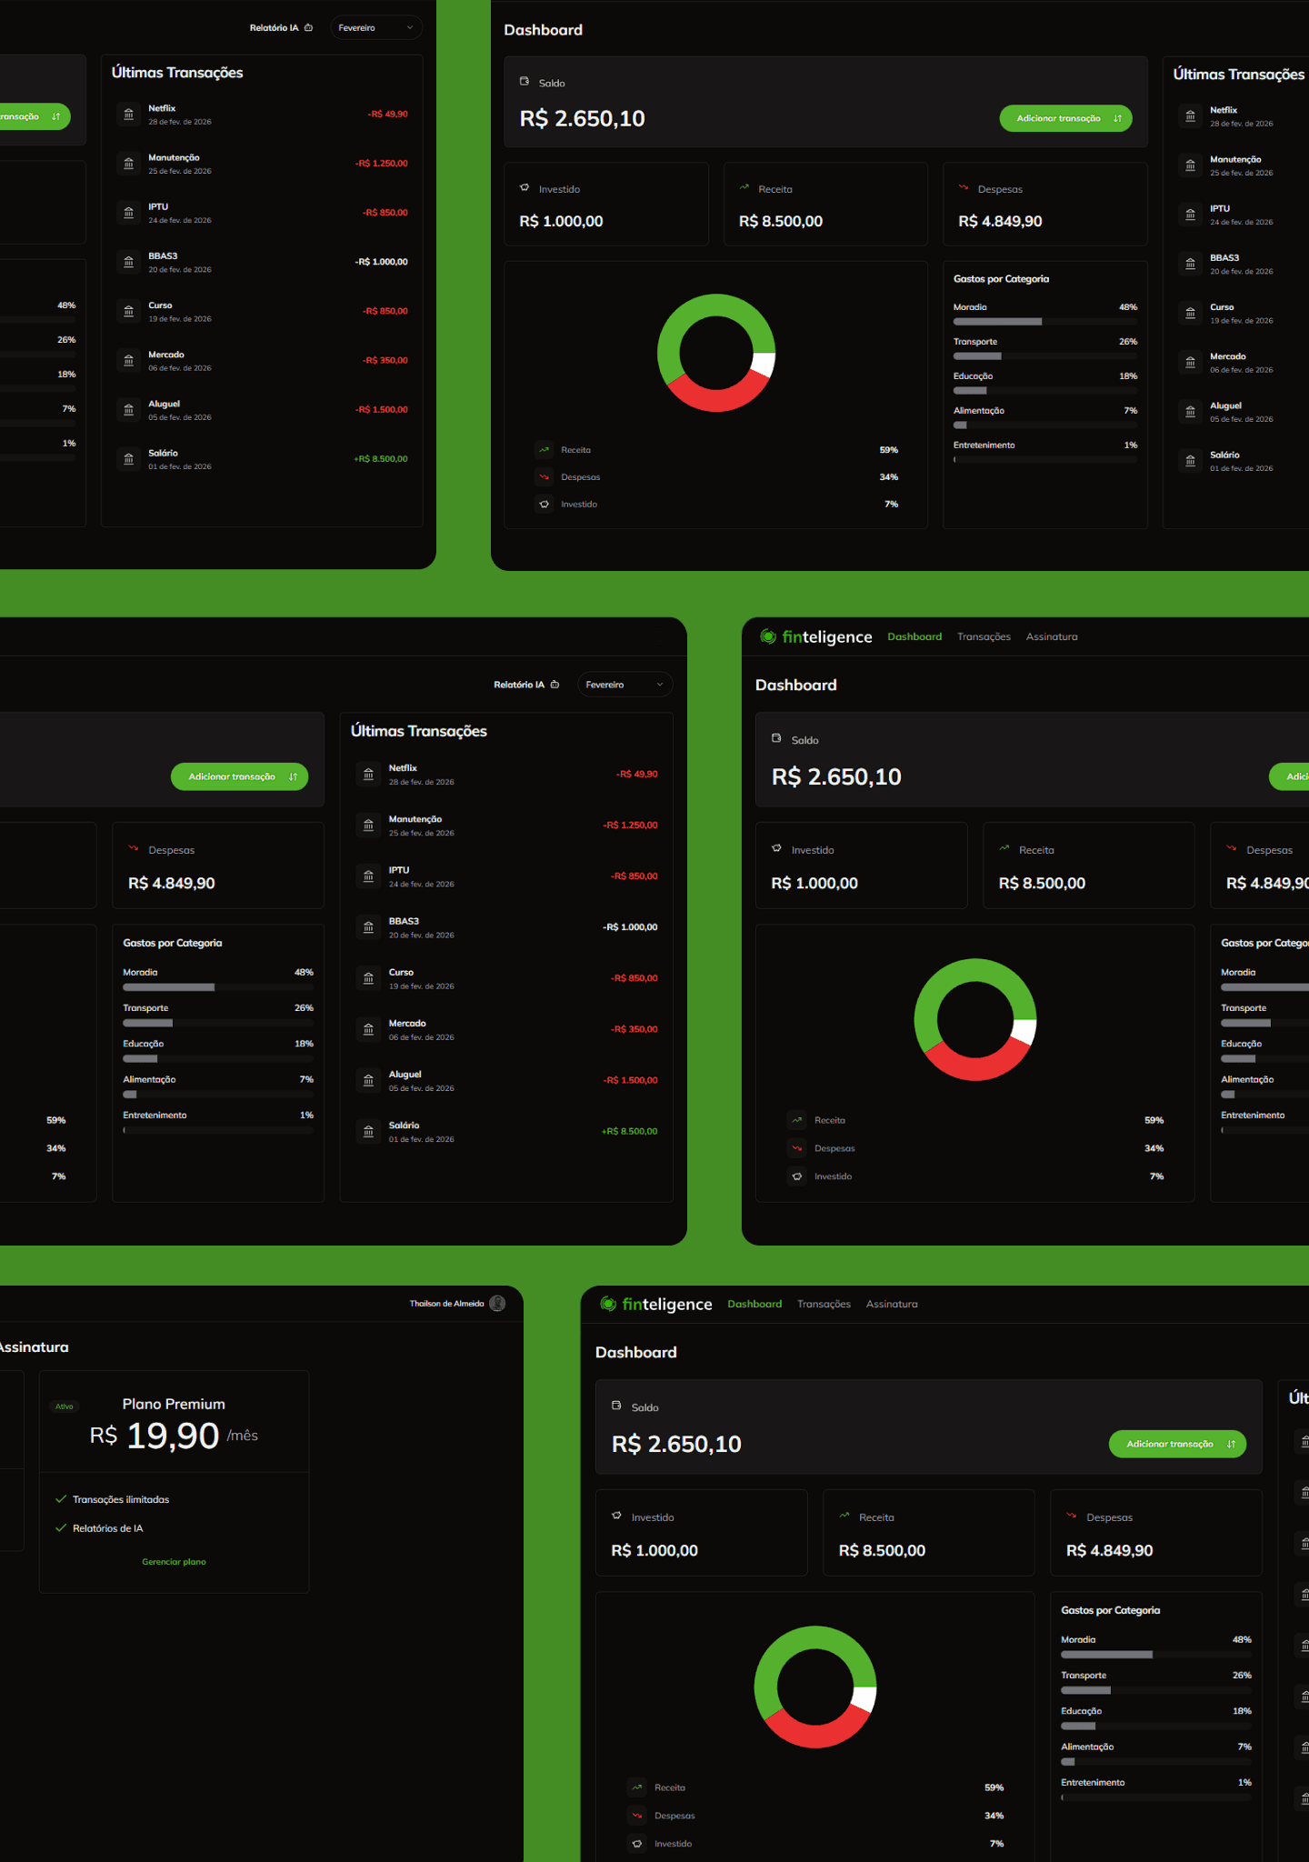
Task: Expand the Fevereiro dropdown above the middle transactions list
Action: (625, 685)
